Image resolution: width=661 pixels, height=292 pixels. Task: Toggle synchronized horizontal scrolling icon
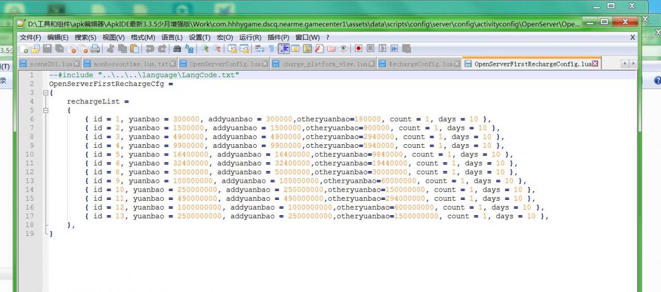tap(244, 49)
